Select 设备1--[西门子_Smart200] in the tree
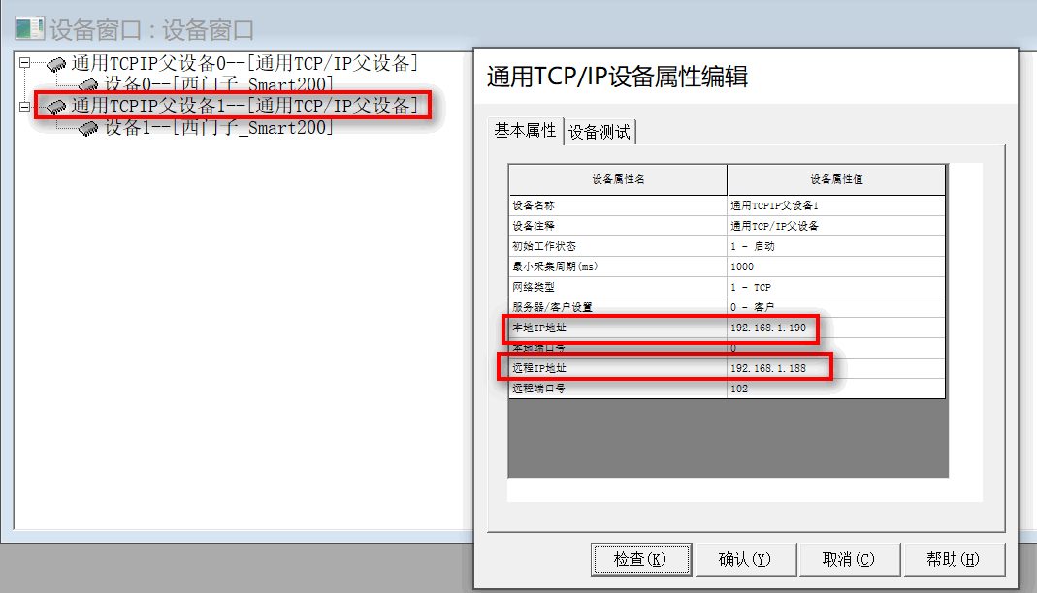The height and width of the screenshot is (593, 1037). pyautogui.click(x=219, y=127)
